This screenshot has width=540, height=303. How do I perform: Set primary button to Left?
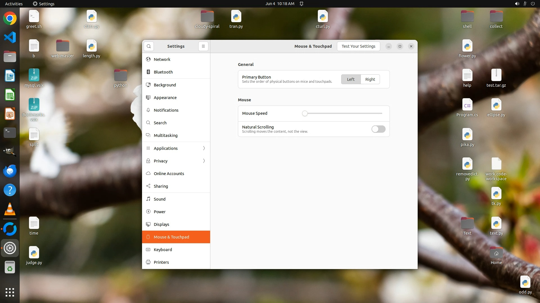(x=351, y=79)
